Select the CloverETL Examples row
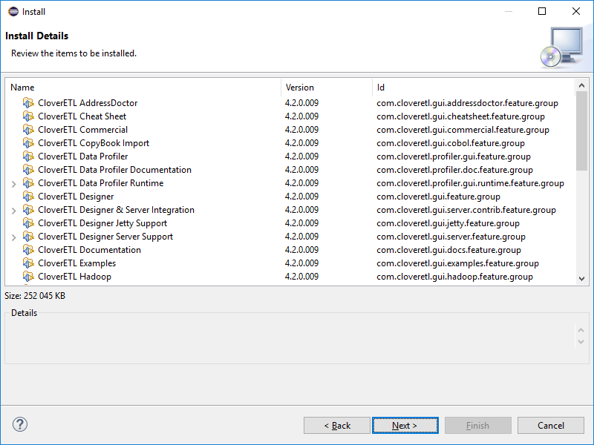 (290, 263)
